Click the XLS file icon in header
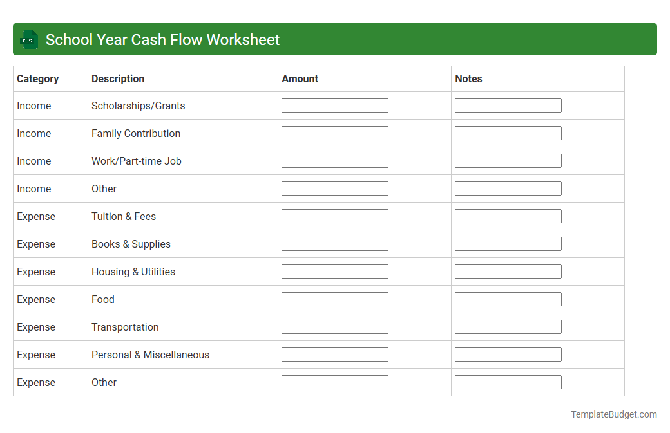670x433 pixels. tap(28, 39)
